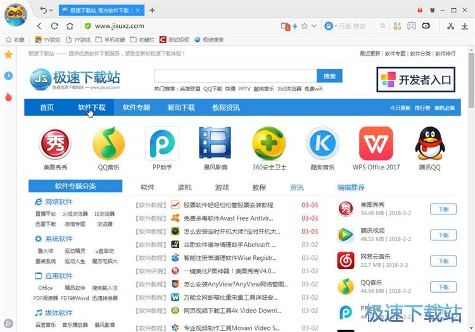This screenshot has width=475, height=332.
Task: Switch to the 装机 content tab
Action: (184, 187)
